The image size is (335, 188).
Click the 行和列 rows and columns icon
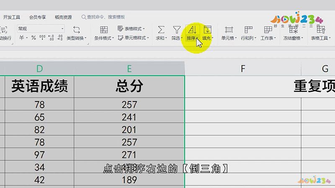coord(248,30)
